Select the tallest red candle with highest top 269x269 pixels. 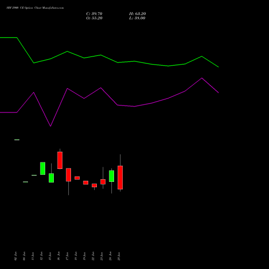[x=60, y=160]
